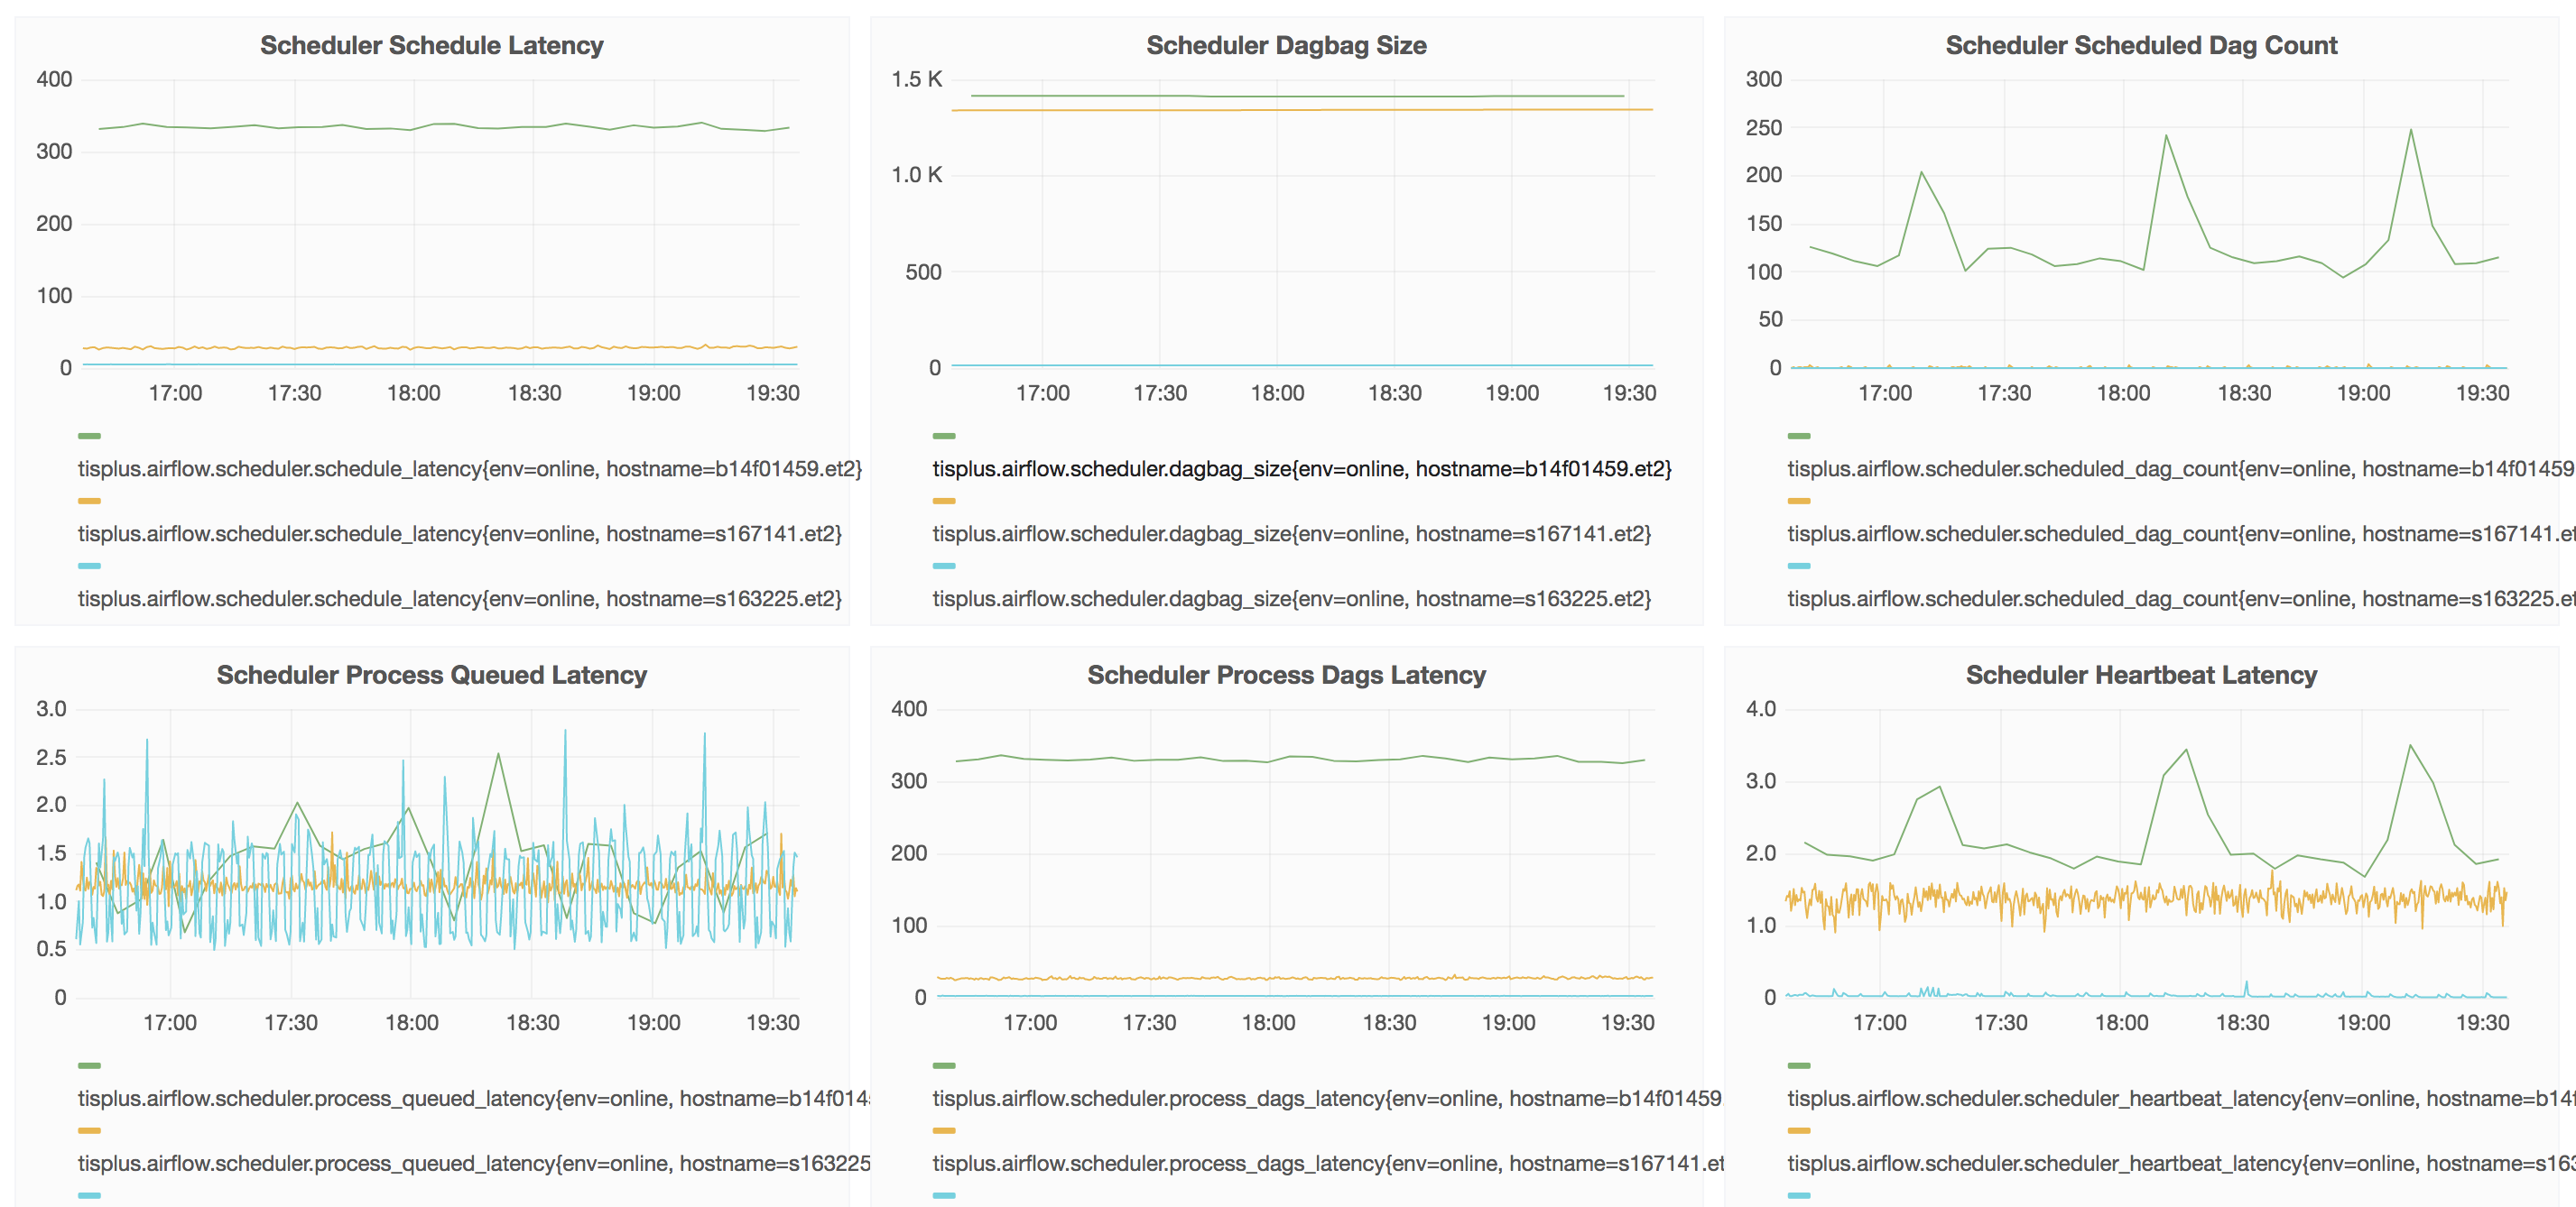
Task: Open the Scheduler Heartbeat Latency title menu
Action: point(2141,675)
